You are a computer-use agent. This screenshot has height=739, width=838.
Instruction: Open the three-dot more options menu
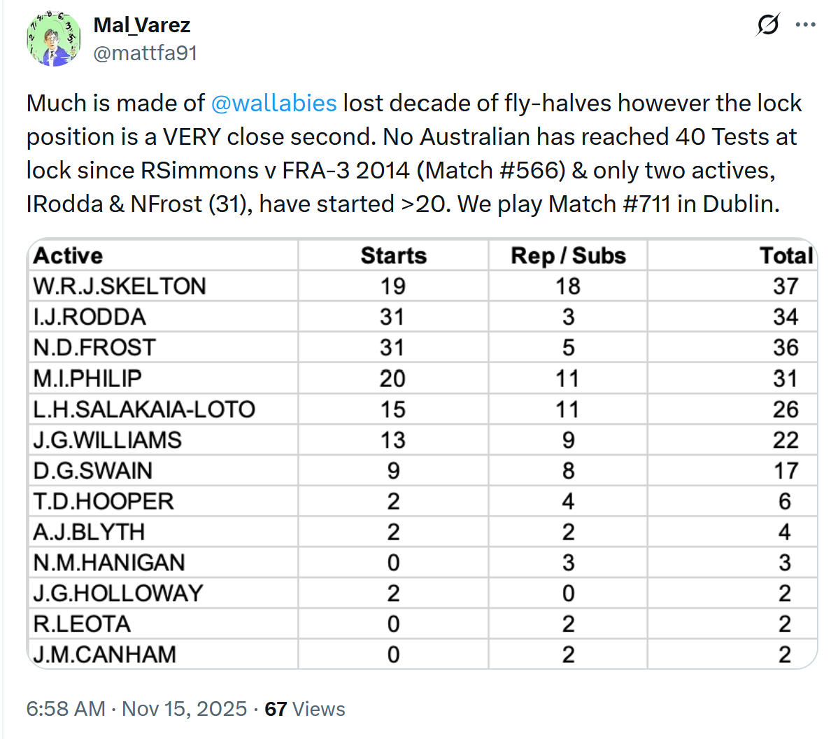(x=806, y=25)
